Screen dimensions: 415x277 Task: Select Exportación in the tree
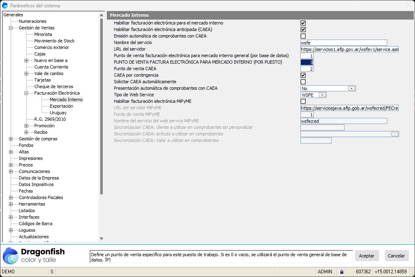coord(61,106)
